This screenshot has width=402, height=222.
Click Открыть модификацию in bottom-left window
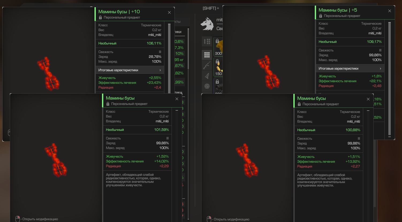tap(40, 219)
